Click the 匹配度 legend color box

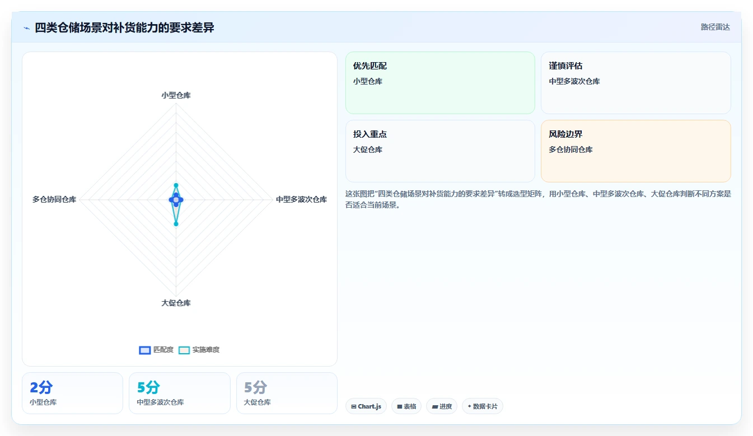[145, 350]
